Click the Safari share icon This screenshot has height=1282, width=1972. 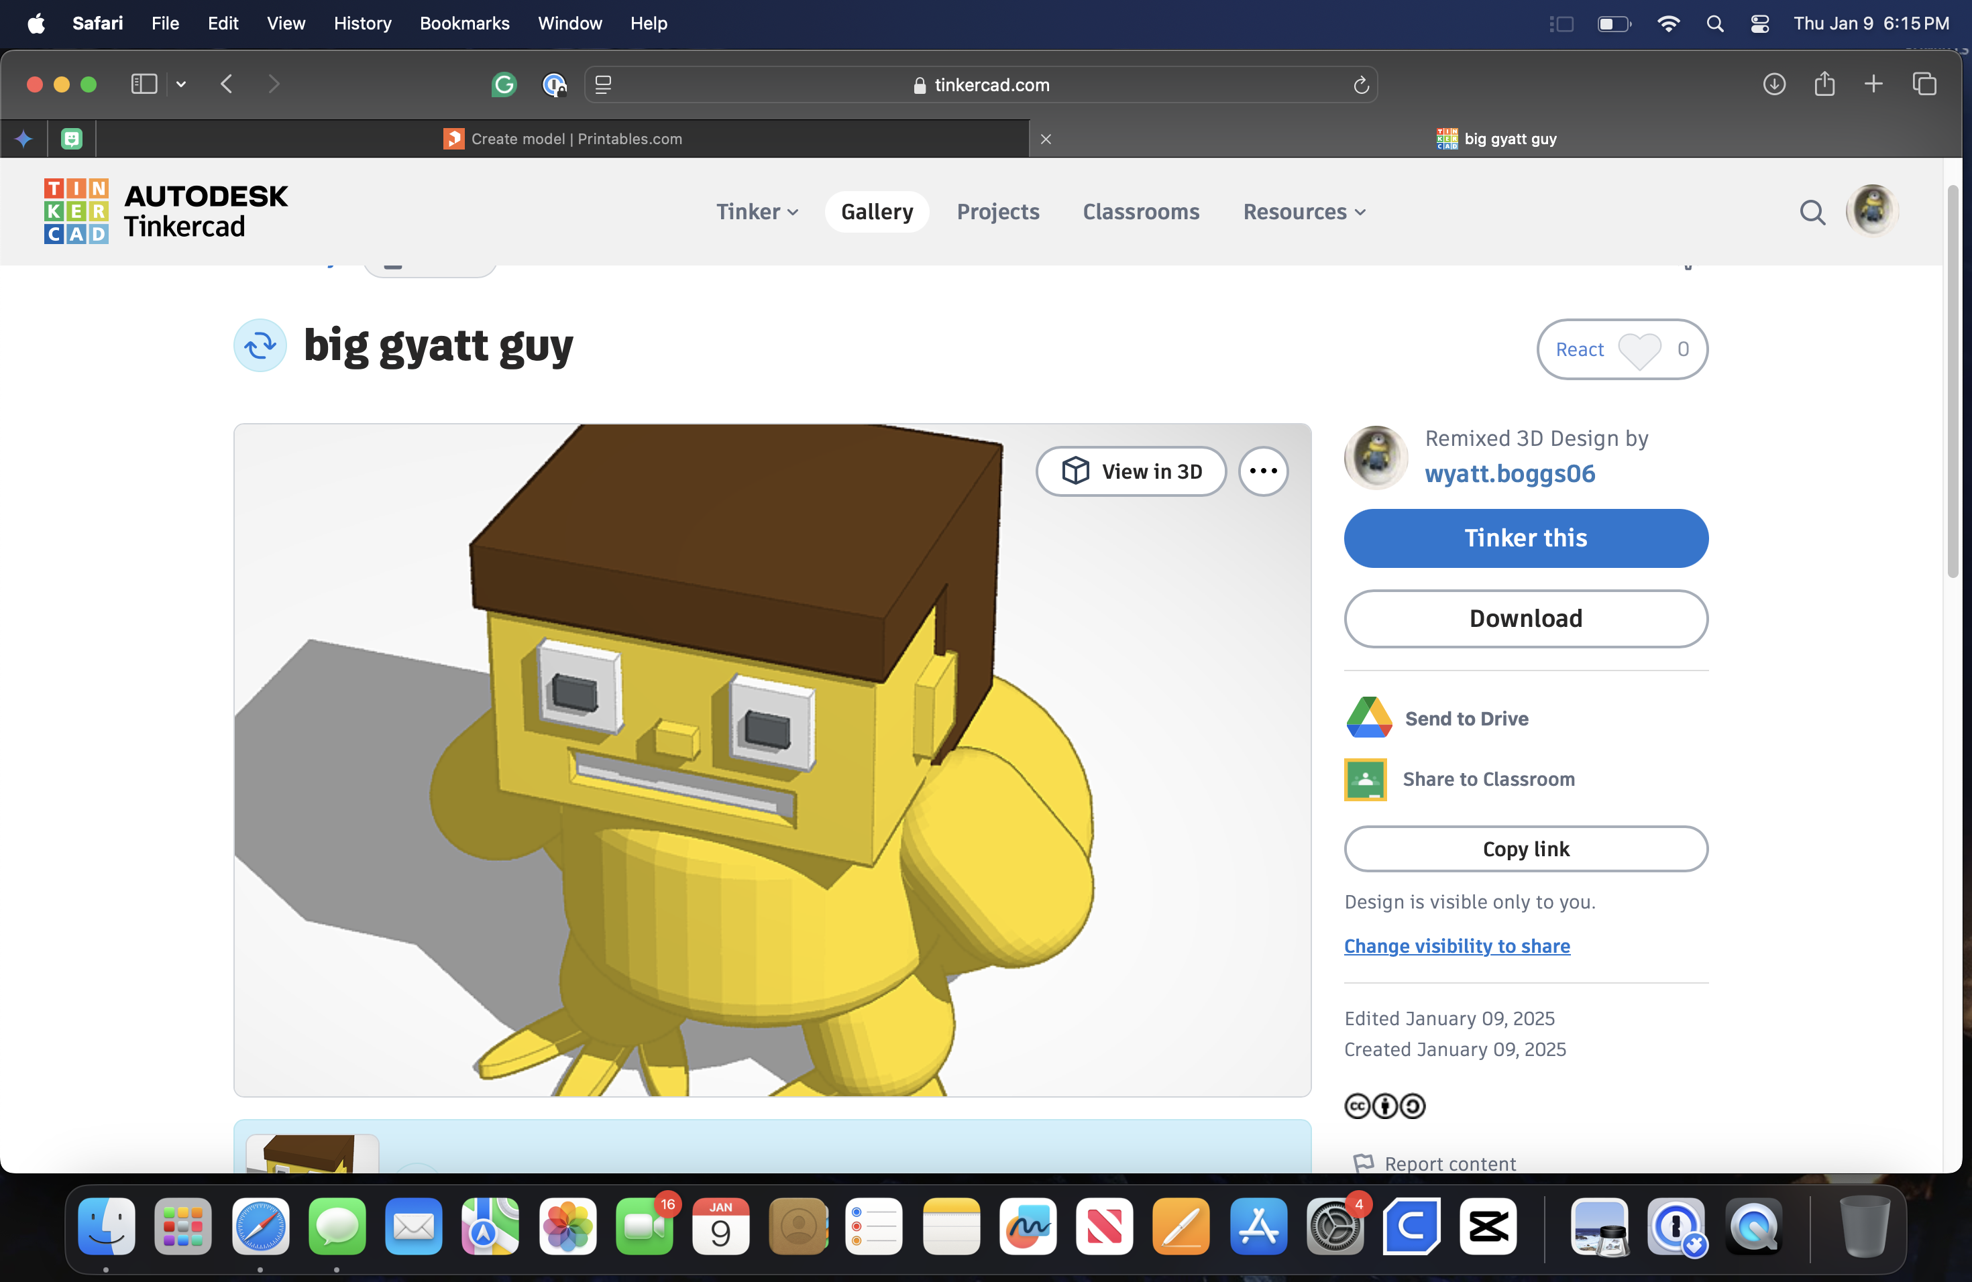pyautogui.click(x=1824, y=84)
